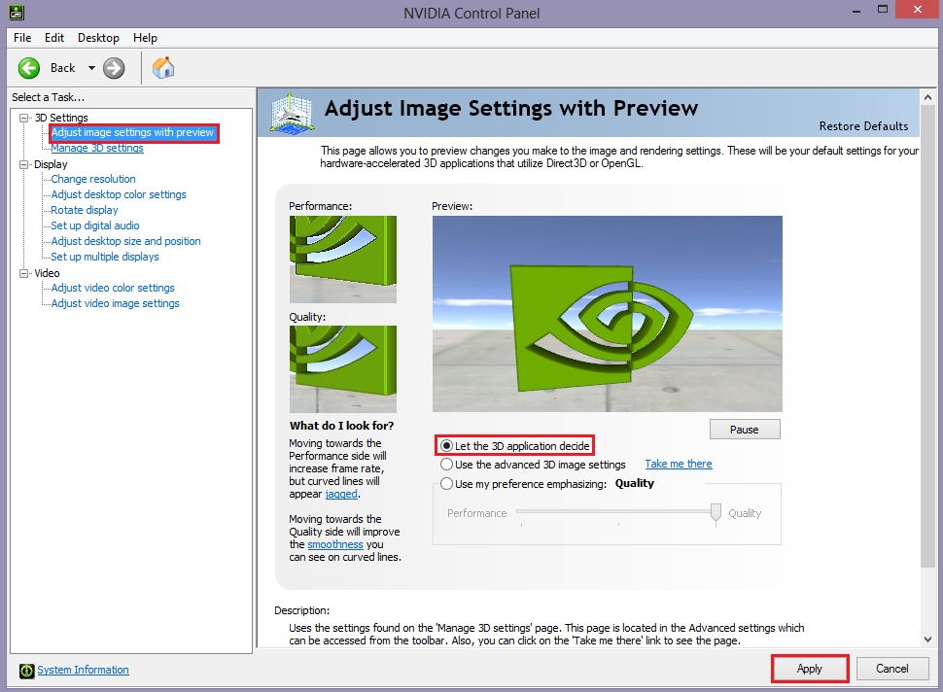Select 'Let the 3D application decide' option
The width and height of the screenshot is (943, 692).
tap(447, 446)
